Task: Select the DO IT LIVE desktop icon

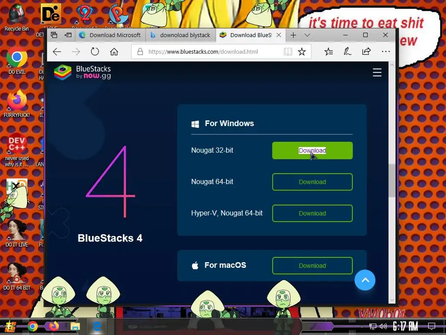Action: (17, 233)
